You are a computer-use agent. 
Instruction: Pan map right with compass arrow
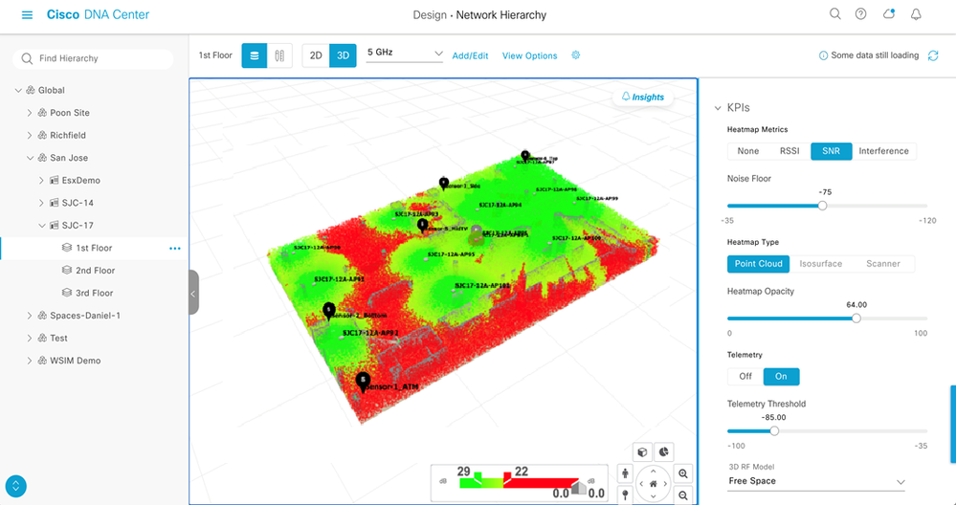coord(665,484)
